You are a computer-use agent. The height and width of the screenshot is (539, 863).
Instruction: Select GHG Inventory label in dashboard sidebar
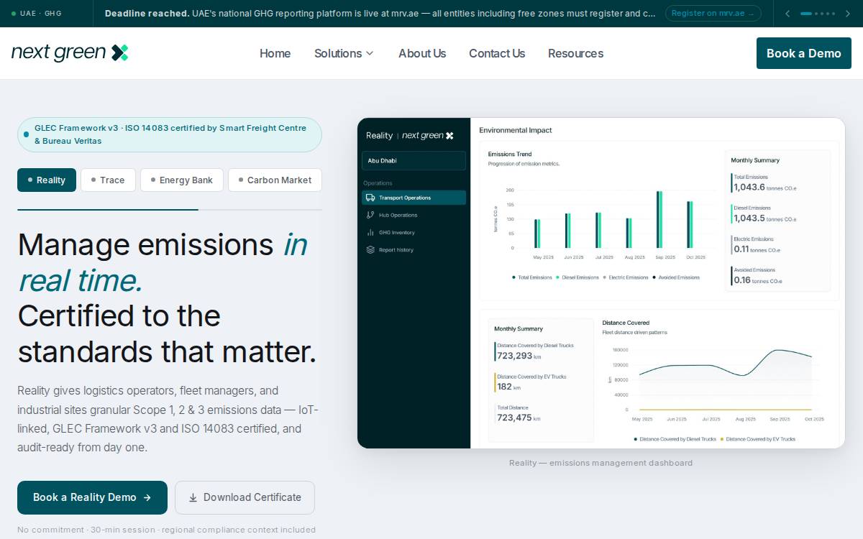point(397,232)
